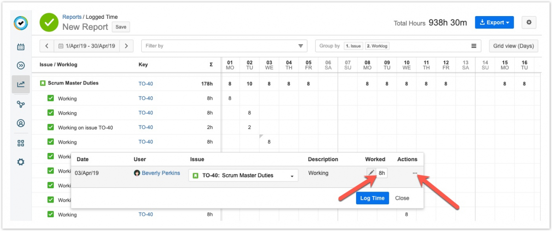Toggle the first Working worklog checkbox
This screenshot has width=552, height=231.
pos(51,98)
